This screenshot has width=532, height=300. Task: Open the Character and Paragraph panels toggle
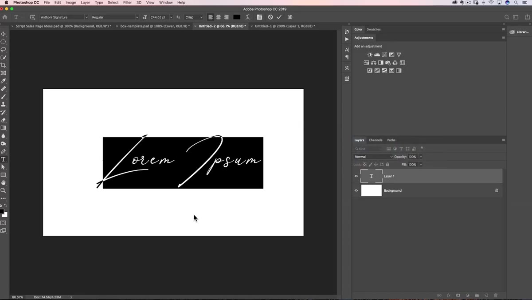[259, 17]
